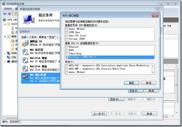
Task: Check Async (Modem) in the 其他 list
Action: click(67, 72)
